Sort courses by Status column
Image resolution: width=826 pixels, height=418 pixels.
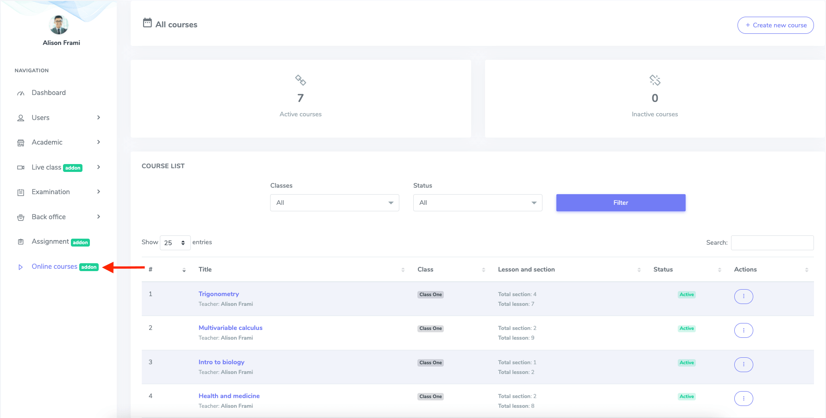coord(719,269)
